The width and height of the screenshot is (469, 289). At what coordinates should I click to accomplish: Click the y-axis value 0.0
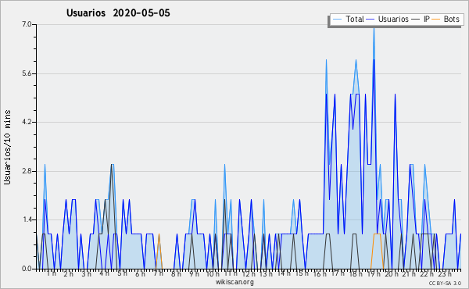[27, 269]
